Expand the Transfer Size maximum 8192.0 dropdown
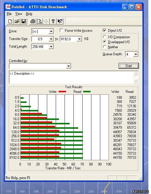151x194 pixels. pyautogui.click(x=79, y=39)
